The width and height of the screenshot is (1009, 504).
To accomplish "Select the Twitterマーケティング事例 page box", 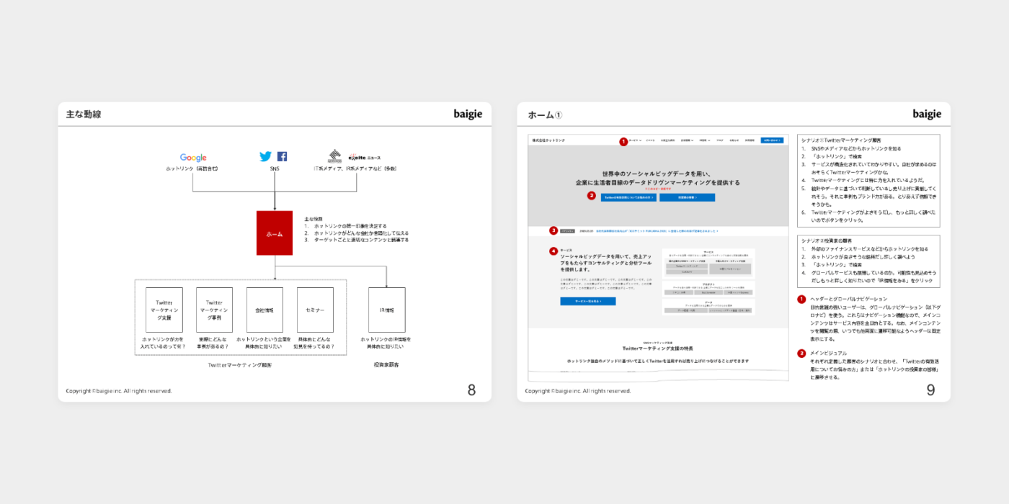I will [214, 310].
